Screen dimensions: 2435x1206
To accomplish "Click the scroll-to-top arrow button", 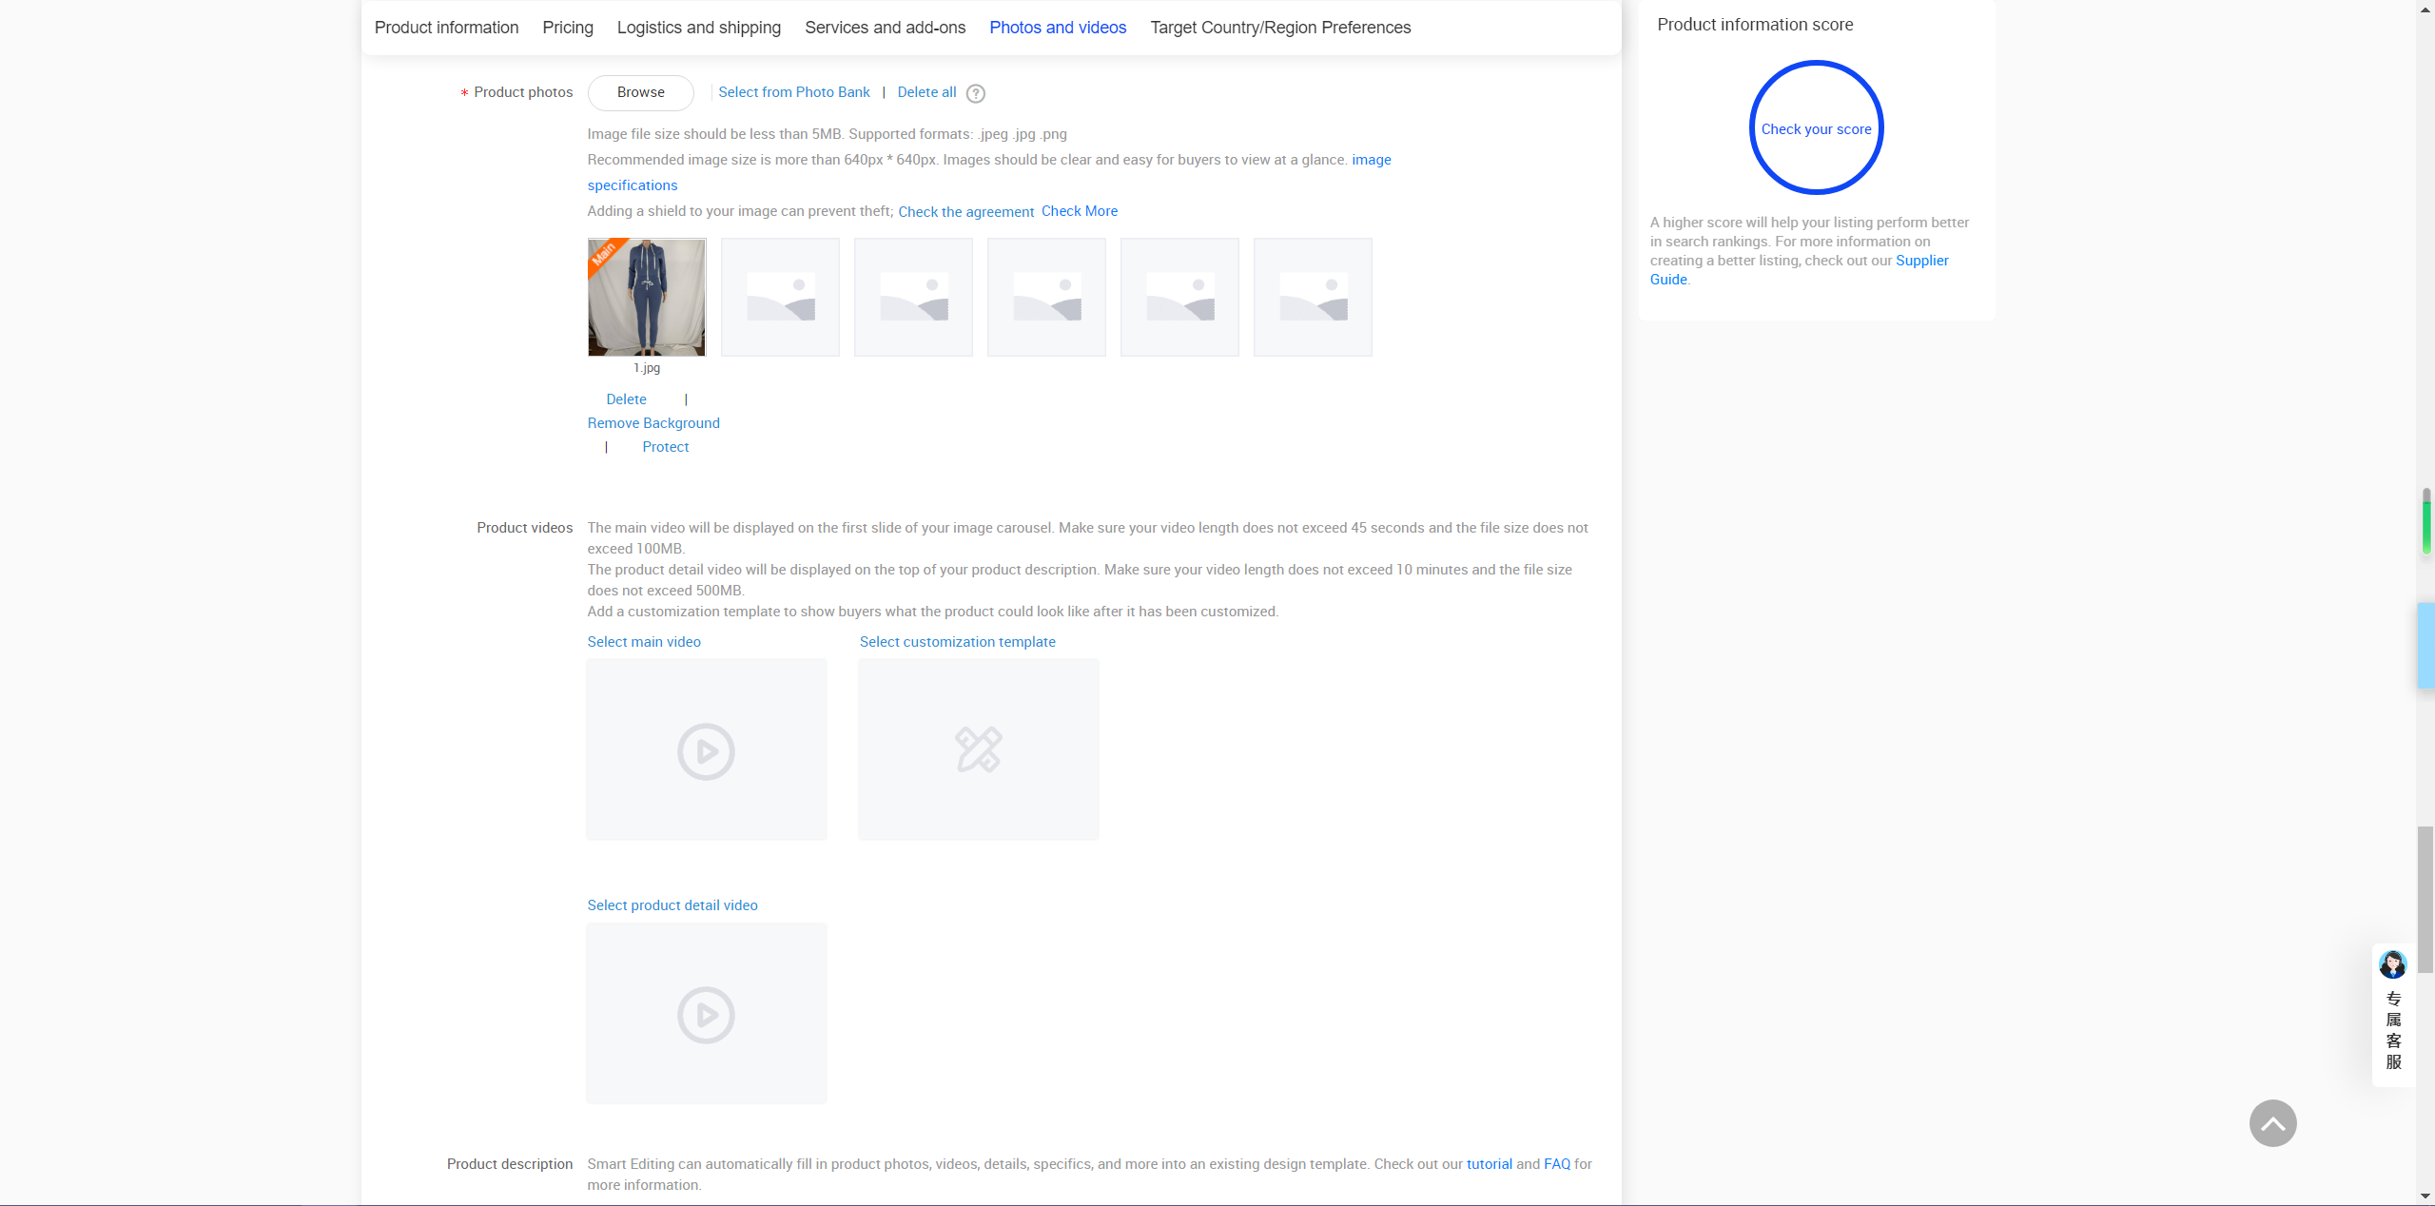I will [x=2272, y=1123].
